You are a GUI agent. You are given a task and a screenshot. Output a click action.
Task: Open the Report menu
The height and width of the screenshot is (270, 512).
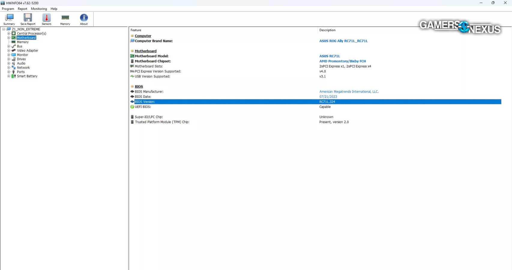pyautogui.click(x=23, y=9)
